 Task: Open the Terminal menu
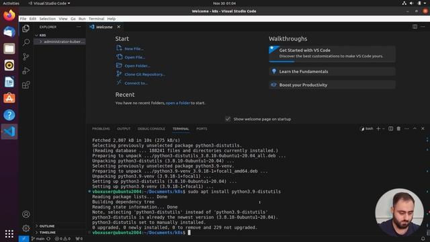pos(97,19)
